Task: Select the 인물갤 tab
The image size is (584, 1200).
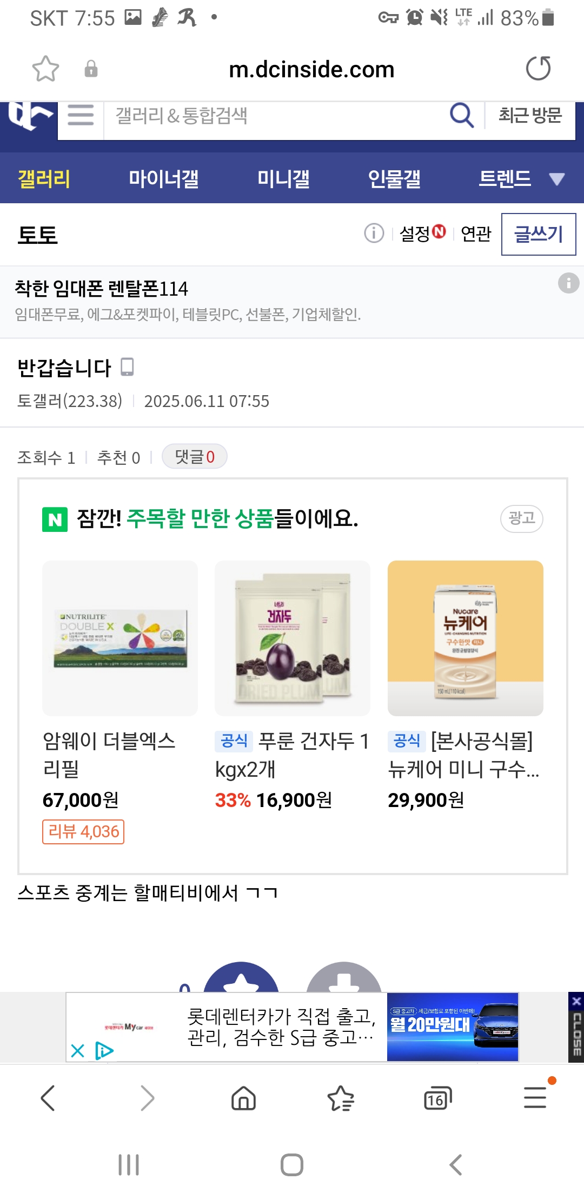Action: [394, 179]
